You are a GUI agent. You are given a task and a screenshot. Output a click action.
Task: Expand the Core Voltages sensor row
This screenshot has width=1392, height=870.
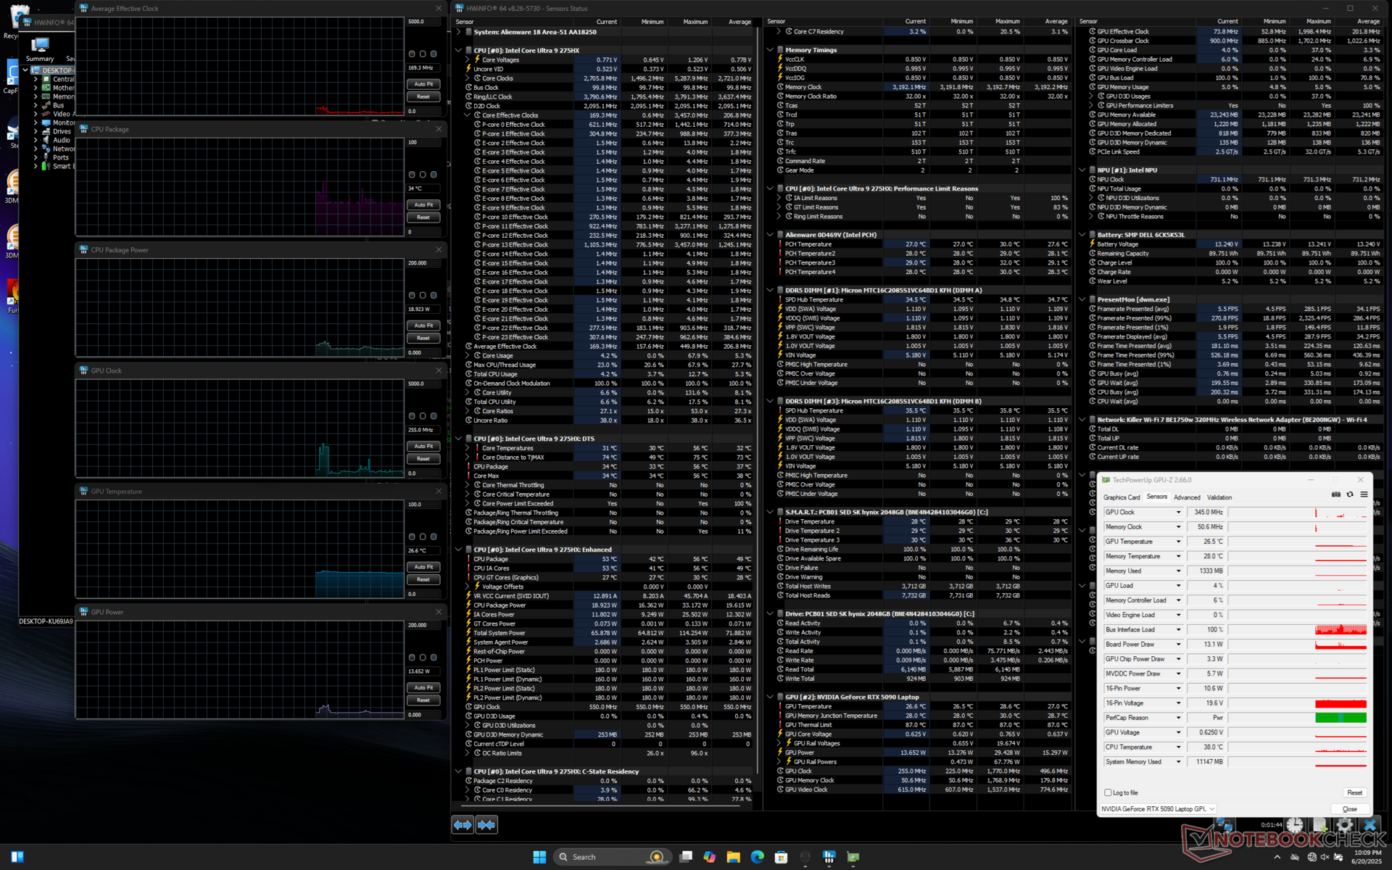tap(468, 60)
